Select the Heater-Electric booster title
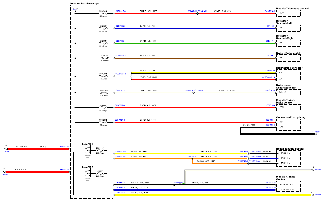The width and height of the screenshot is (323, 201). 290,149
